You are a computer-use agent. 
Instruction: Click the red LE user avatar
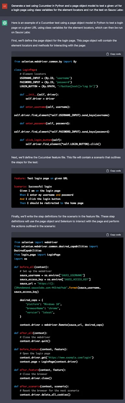click(5, 6)
